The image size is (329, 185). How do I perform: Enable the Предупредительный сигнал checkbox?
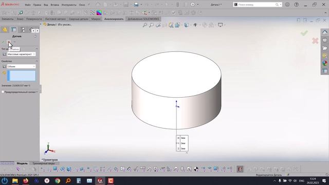pos(3,92)
